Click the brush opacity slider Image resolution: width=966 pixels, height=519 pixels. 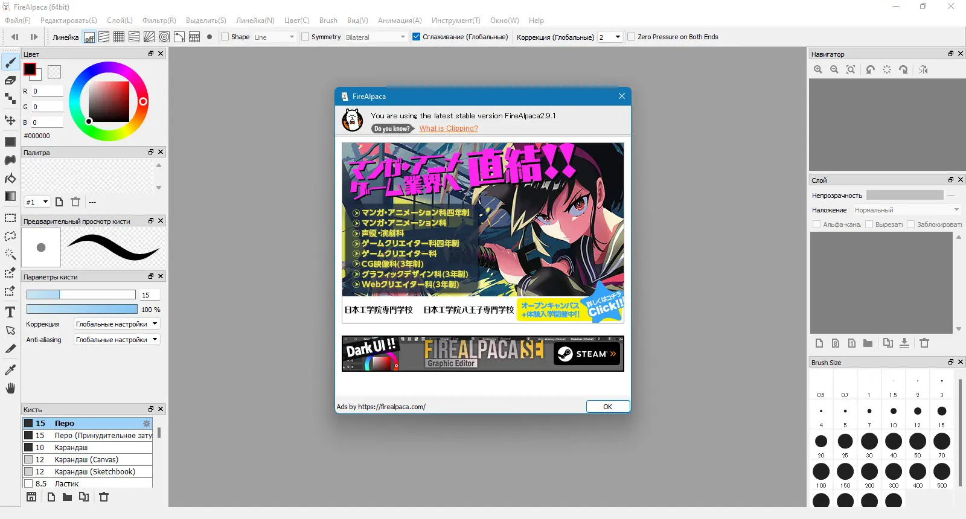(x=81, y=310)
